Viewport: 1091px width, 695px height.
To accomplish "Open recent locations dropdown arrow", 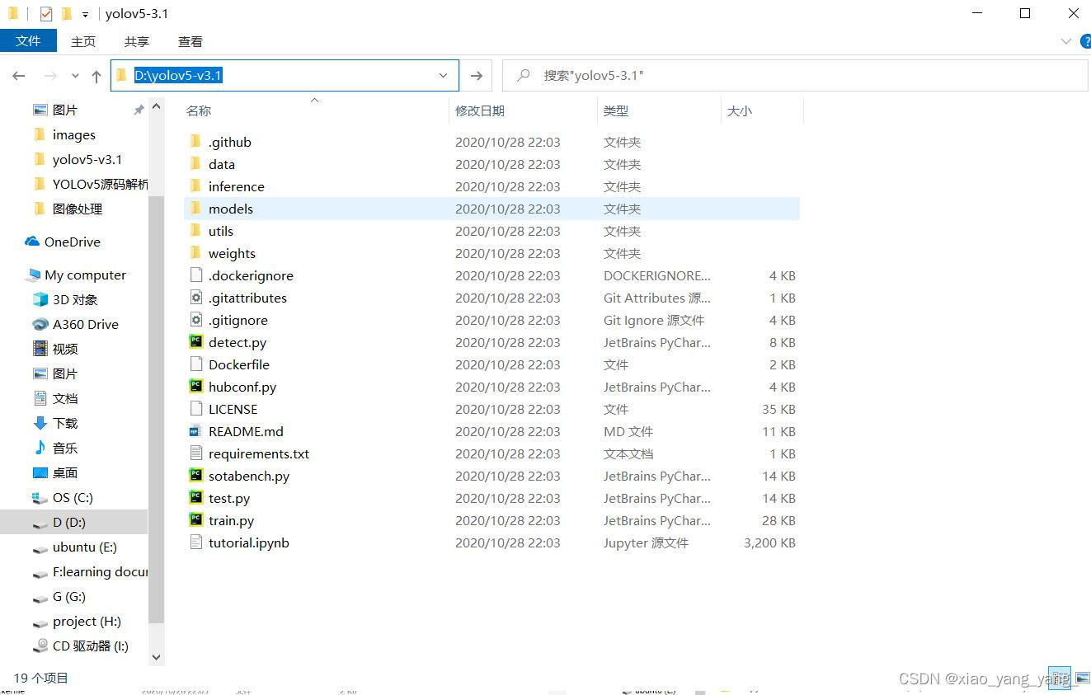I will (75, 76).
